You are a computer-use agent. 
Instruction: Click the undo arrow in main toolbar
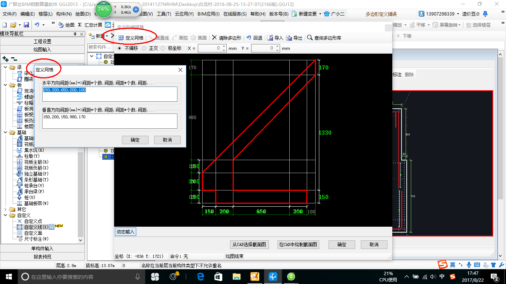tap(37, 25)
